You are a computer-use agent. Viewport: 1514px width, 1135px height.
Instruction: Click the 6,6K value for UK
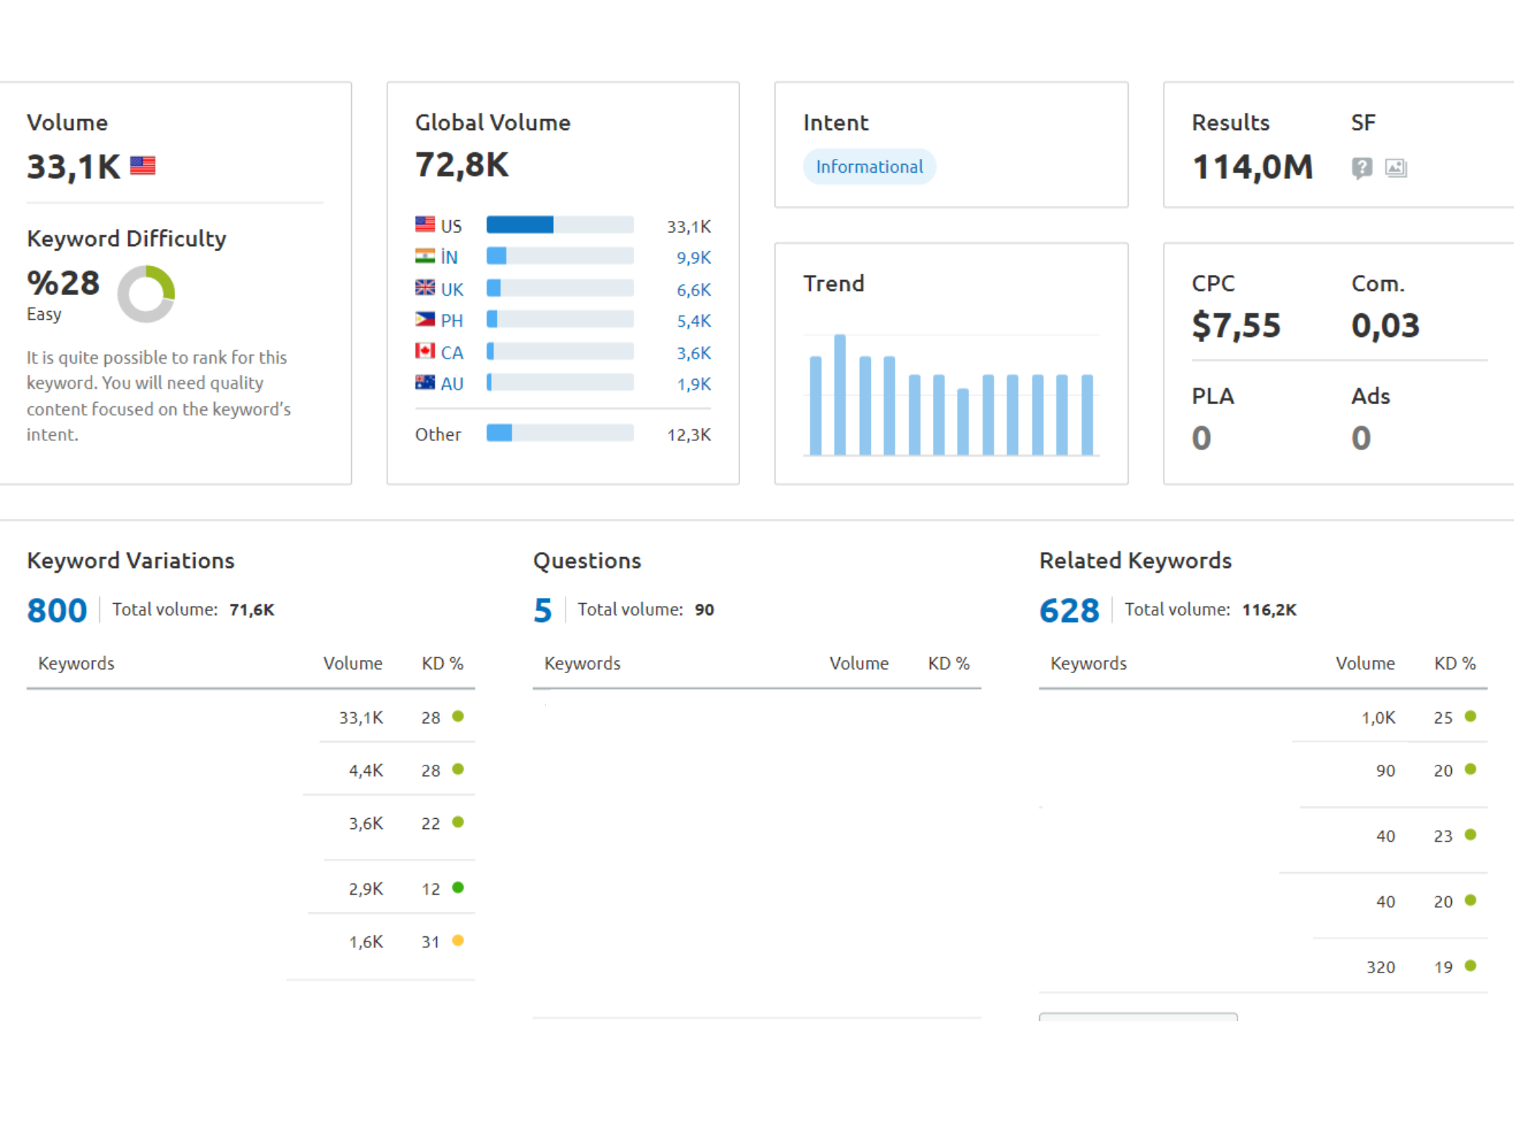pos(693,290)
